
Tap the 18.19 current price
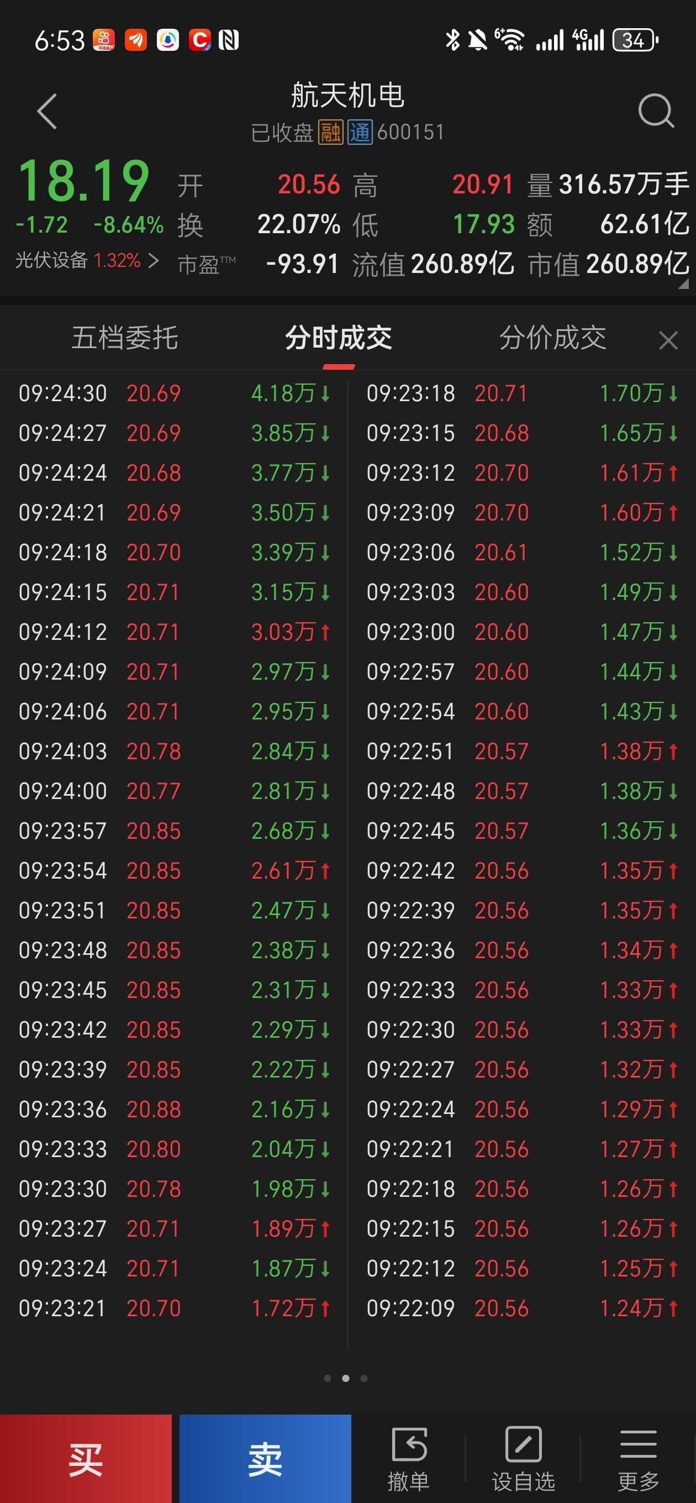coord(84,181)
